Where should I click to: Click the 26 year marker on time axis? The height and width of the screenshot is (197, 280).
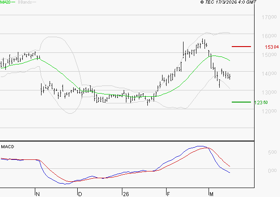[126, 194]
